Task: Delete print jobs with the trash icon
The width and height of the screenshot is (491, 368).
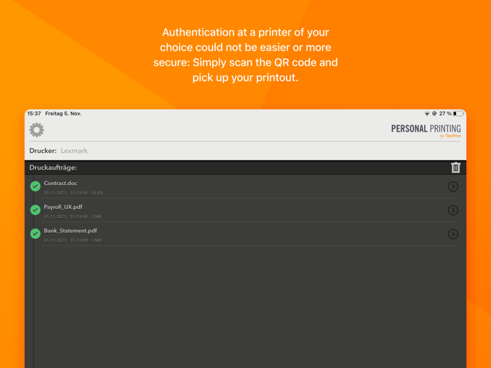Action: [456, 168]
